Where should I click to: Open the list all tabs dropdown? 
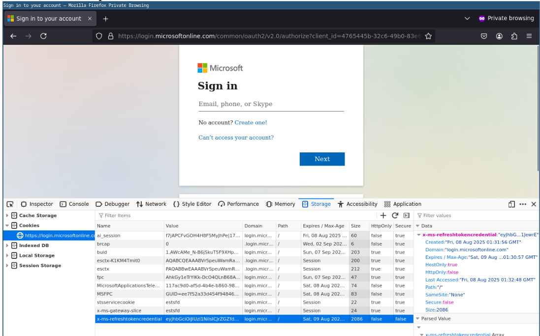pyautogui.click(x=467, y=19)
